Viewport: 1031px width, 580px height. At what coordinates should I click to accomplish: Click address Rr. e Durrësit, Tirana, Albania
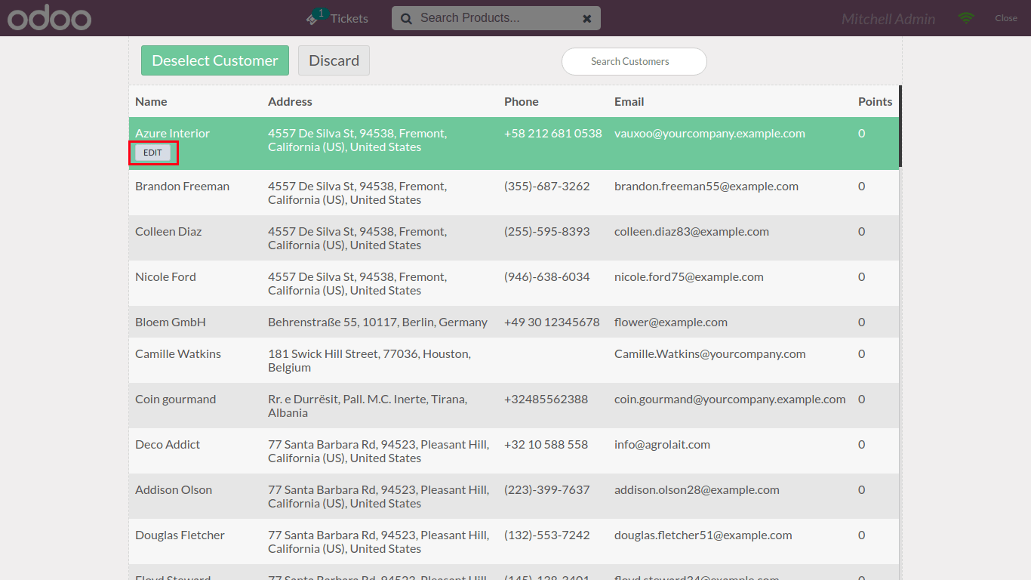click(x=368, y=406)
